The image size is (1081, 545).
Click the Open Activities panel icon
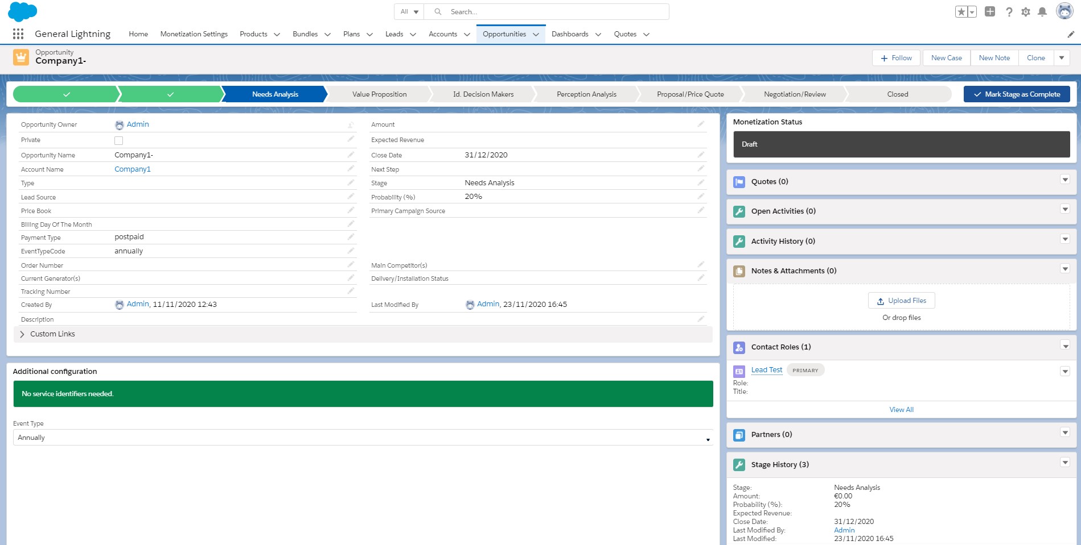739,211
